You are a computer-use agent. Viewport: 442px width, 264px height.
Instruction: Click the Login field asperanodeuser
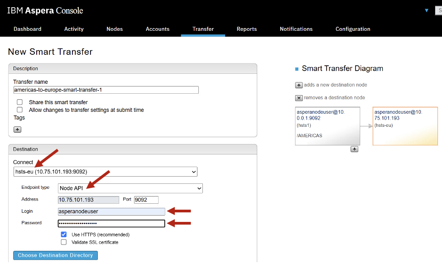coord(111,211)
